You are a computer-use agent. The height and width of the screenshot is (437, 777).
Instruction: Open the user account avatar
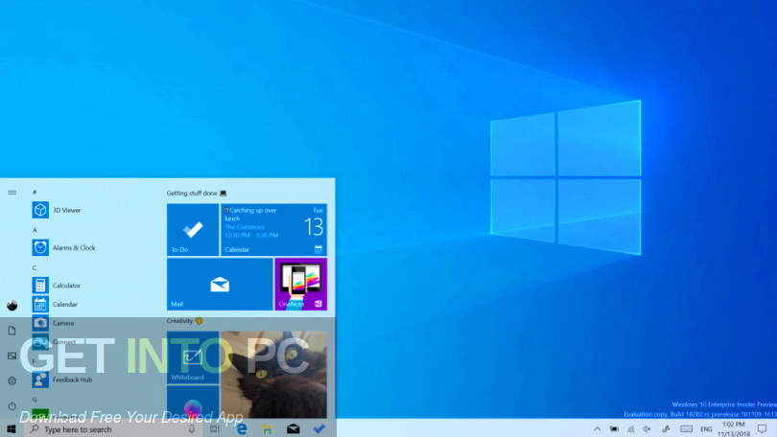point(12,306)
